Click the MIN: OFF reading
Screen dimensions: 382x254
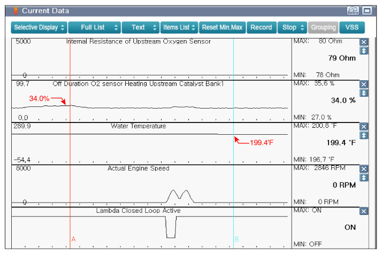click(308, 244)
